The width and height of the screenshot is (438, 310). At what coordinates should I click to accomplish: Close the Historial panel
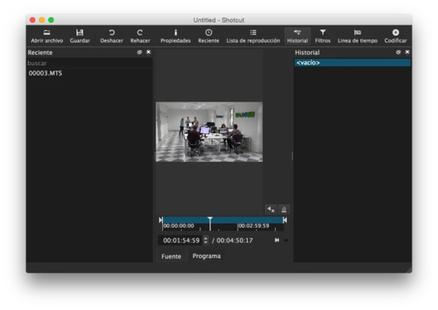407,52
